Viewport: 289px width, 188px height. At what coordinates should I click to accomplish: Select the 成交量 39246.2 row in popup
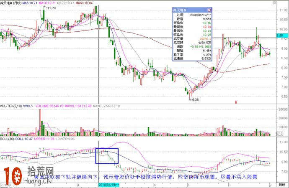coord(192,38)
